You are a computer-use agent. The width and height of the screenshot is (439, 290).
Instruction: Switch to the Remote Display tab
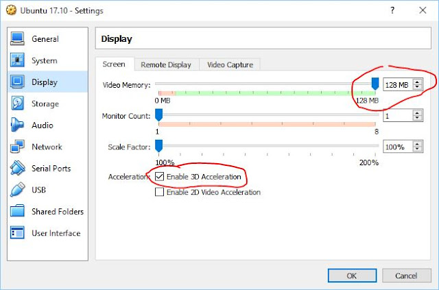pyautogui.click(x=166, y=65)
